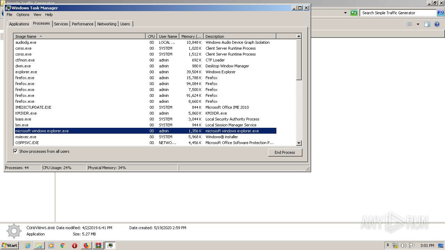This screenshot has width=445, height=250.
Task: Click the Start button
Action: [x=10, y=245]
